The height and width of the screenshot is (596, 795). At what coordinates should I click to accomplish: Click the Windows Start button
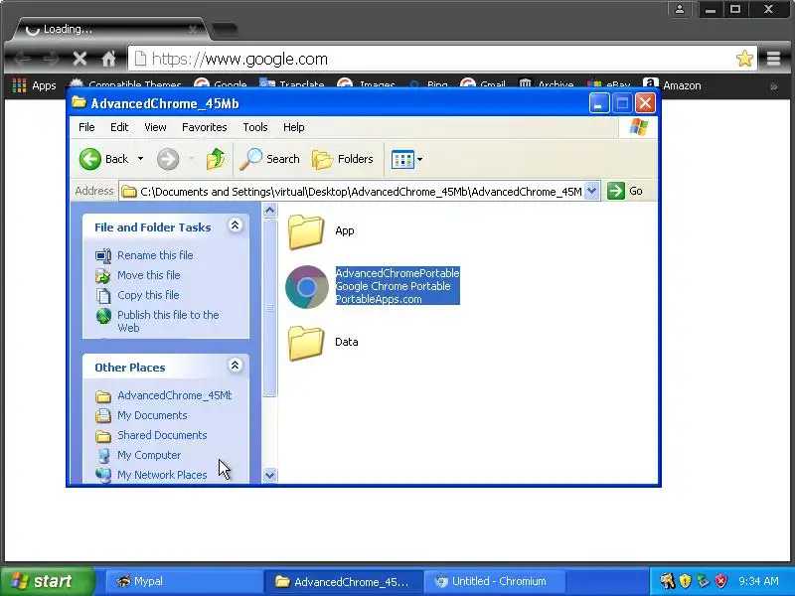pyautogui.click(x=47, y=581)
